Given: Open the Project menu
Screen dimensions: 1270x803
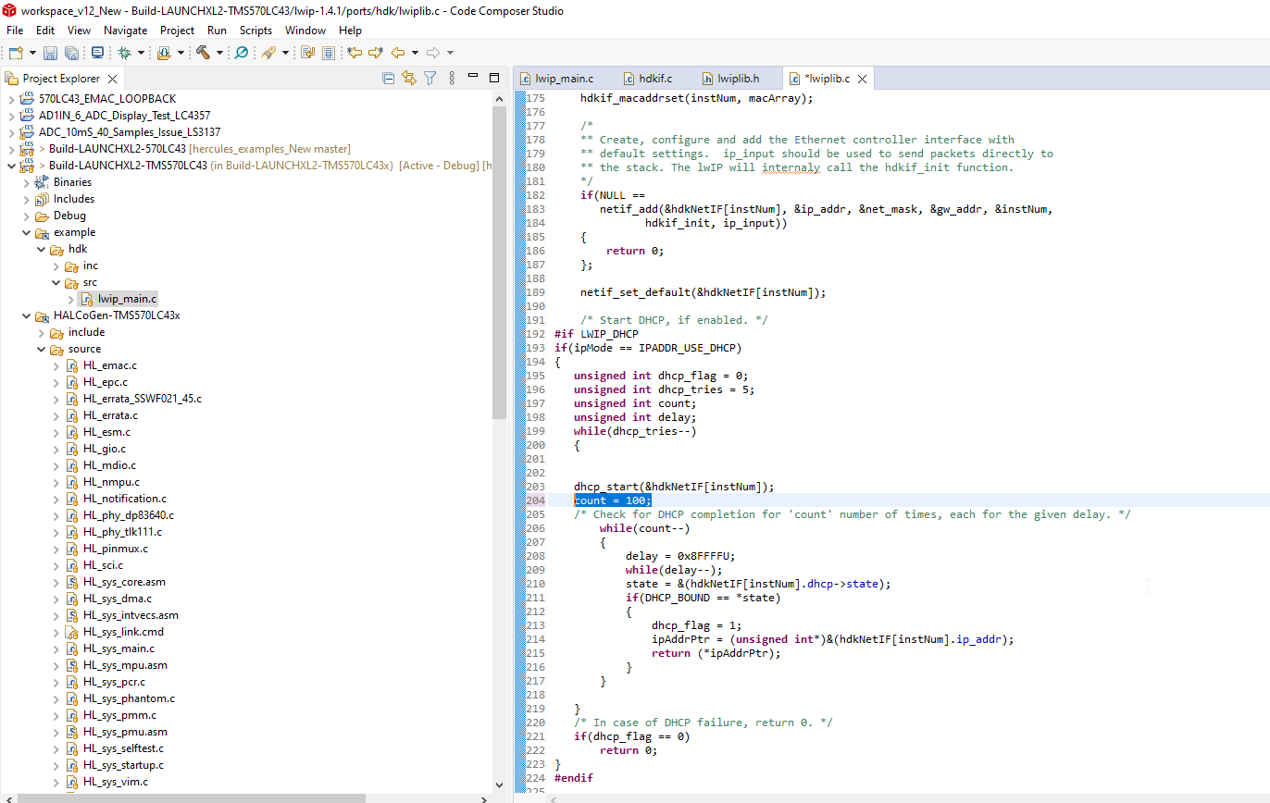Looking at the screenshot, I should (177, 31).
